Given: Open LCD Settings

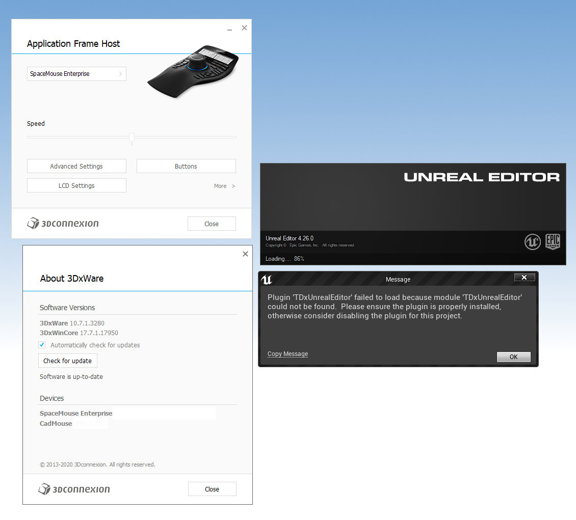Looking at the screenshot, I should click(76, 186).
